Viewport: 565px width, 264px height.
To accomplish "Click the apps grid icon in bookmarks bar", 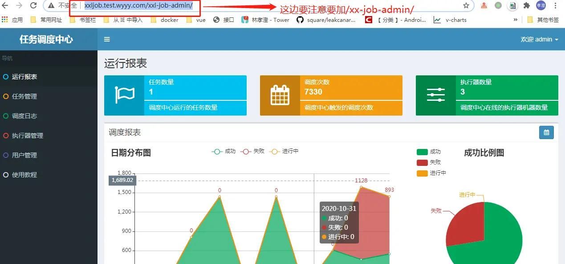I will [4, 20].
